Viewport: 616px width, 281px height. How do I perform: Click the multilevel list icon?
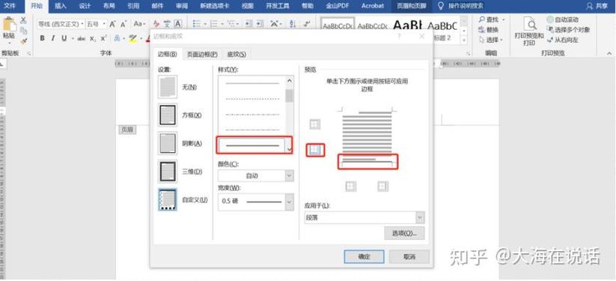point(231,24)
